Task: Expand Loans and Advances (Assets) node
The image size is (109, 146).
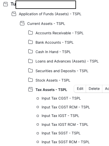Action: (x=67, y=61)
